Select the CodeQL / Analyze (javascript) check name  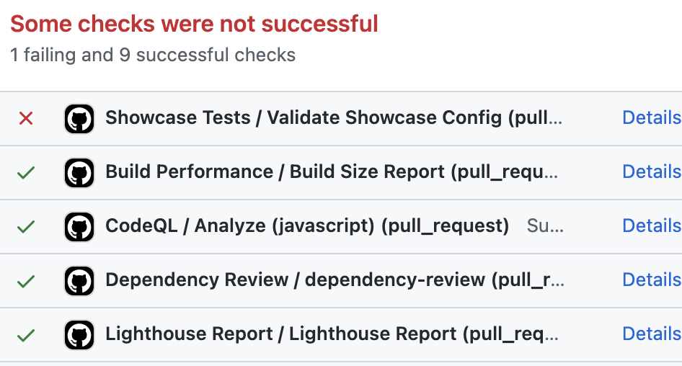[307, 226]
